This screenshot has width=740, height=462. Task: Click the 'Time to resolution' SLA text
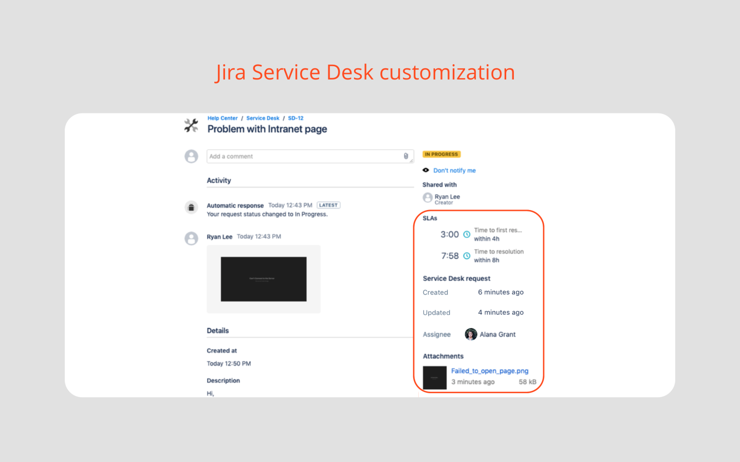(x=499, y=252)
